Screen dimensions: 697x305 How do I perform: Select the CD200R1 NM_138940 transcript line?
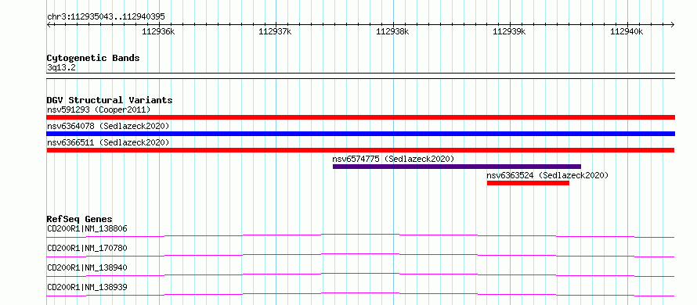coord(360,274)
